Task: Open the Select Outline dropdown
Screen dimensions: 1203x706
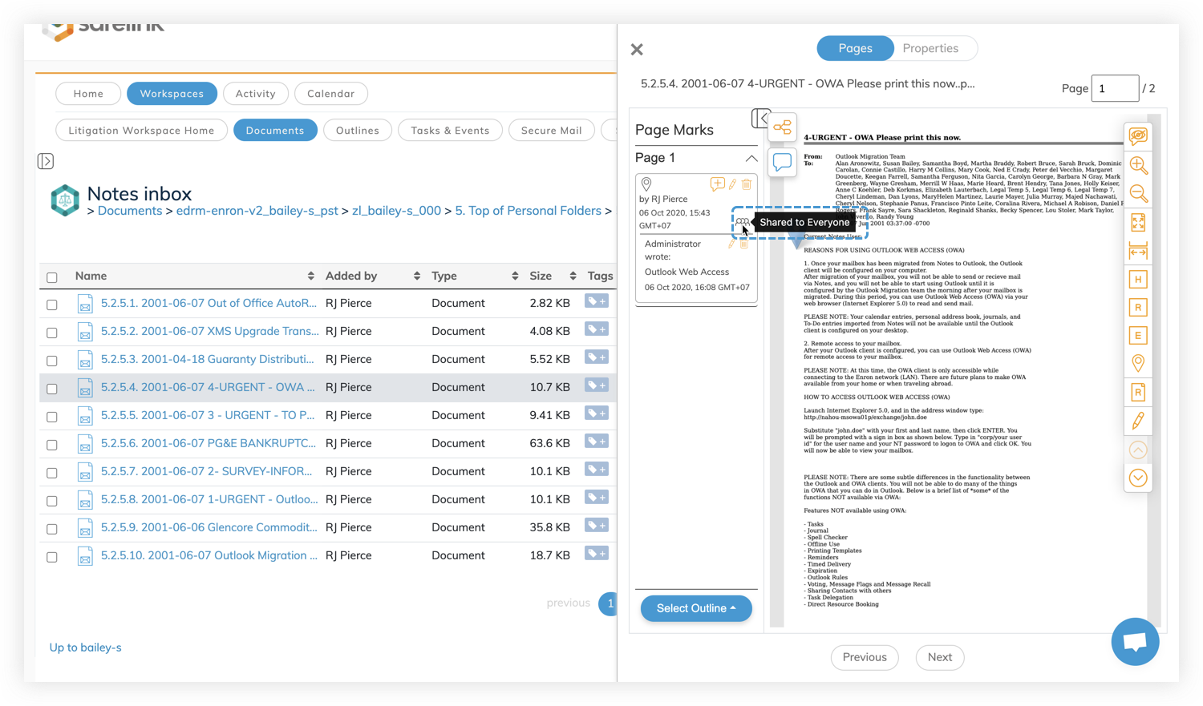Action: (696, 608)
